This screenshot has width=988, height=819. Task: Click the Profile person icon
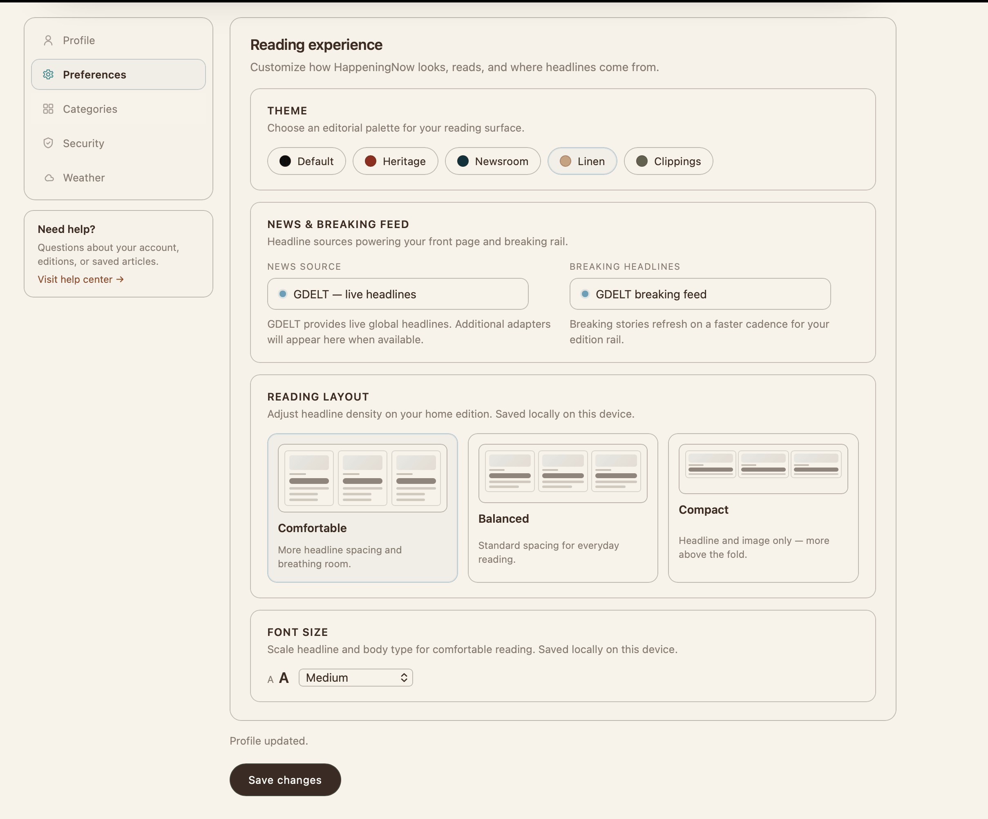48,40
